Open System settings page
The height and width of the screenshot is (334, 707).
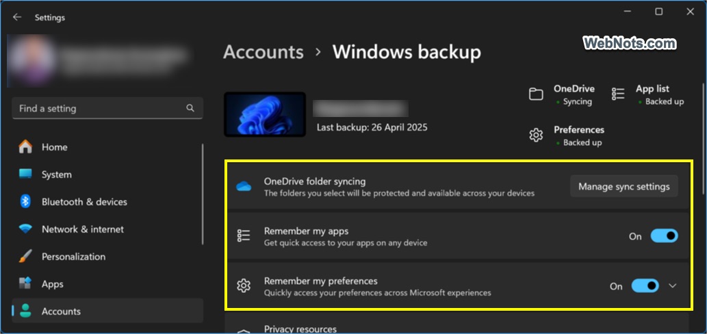point(107,175)
